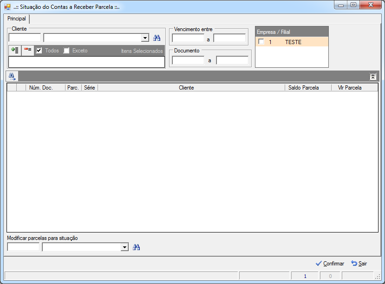Click the resize grip in the status bar corner
Screen dimensions: 385x284
[x=378, y=277]
